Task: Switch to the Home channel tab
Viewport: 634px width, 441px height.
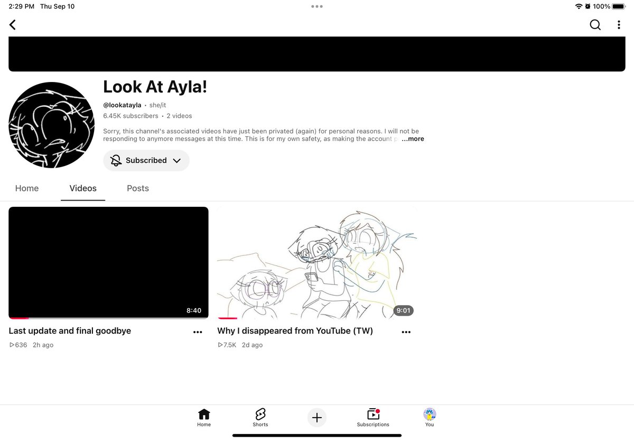Action: point(27,188)
